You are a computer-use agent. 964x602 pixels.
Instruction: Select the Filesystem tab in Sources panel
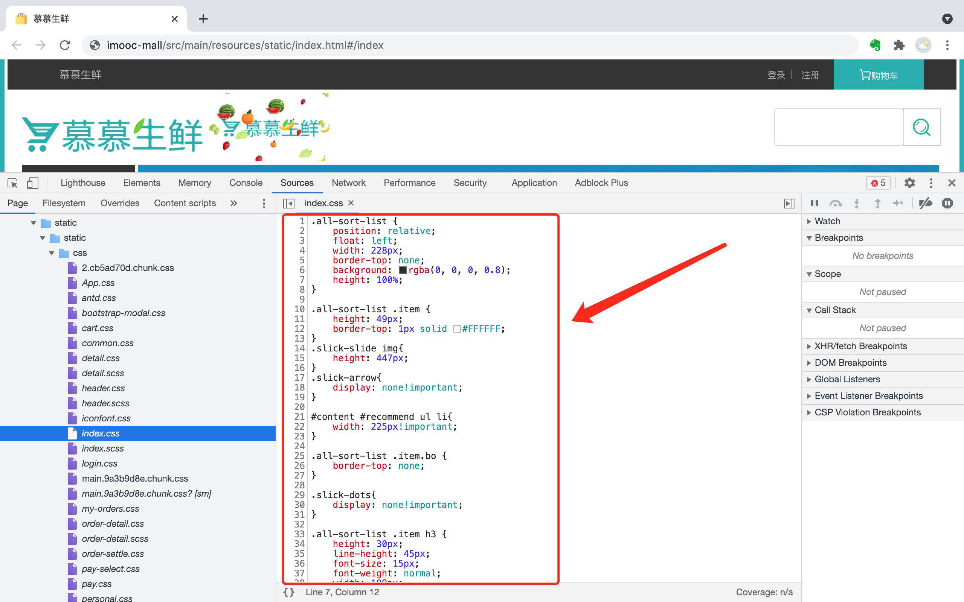(x=63, y=202)
